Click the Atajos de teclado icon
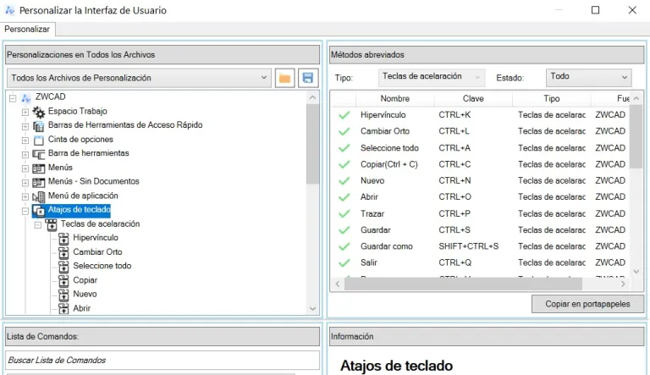 point(39,211)
